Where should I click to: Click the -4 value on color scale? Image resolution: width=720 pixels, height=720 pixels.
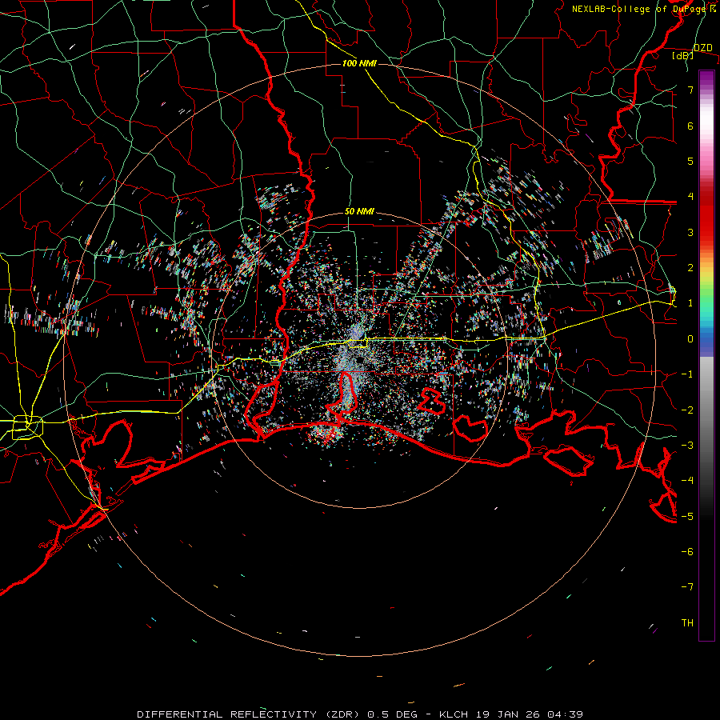[687, 481]
